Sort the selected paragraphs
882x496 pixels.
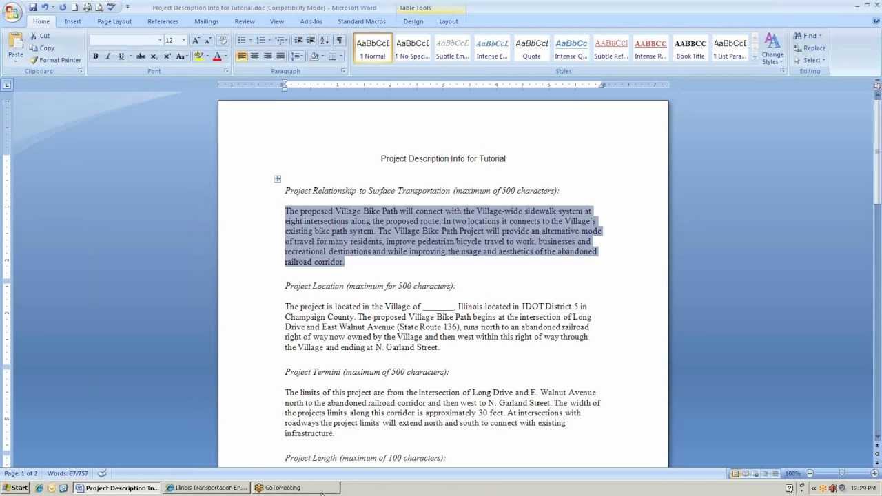pyautogui.click(x=325, y=41)
